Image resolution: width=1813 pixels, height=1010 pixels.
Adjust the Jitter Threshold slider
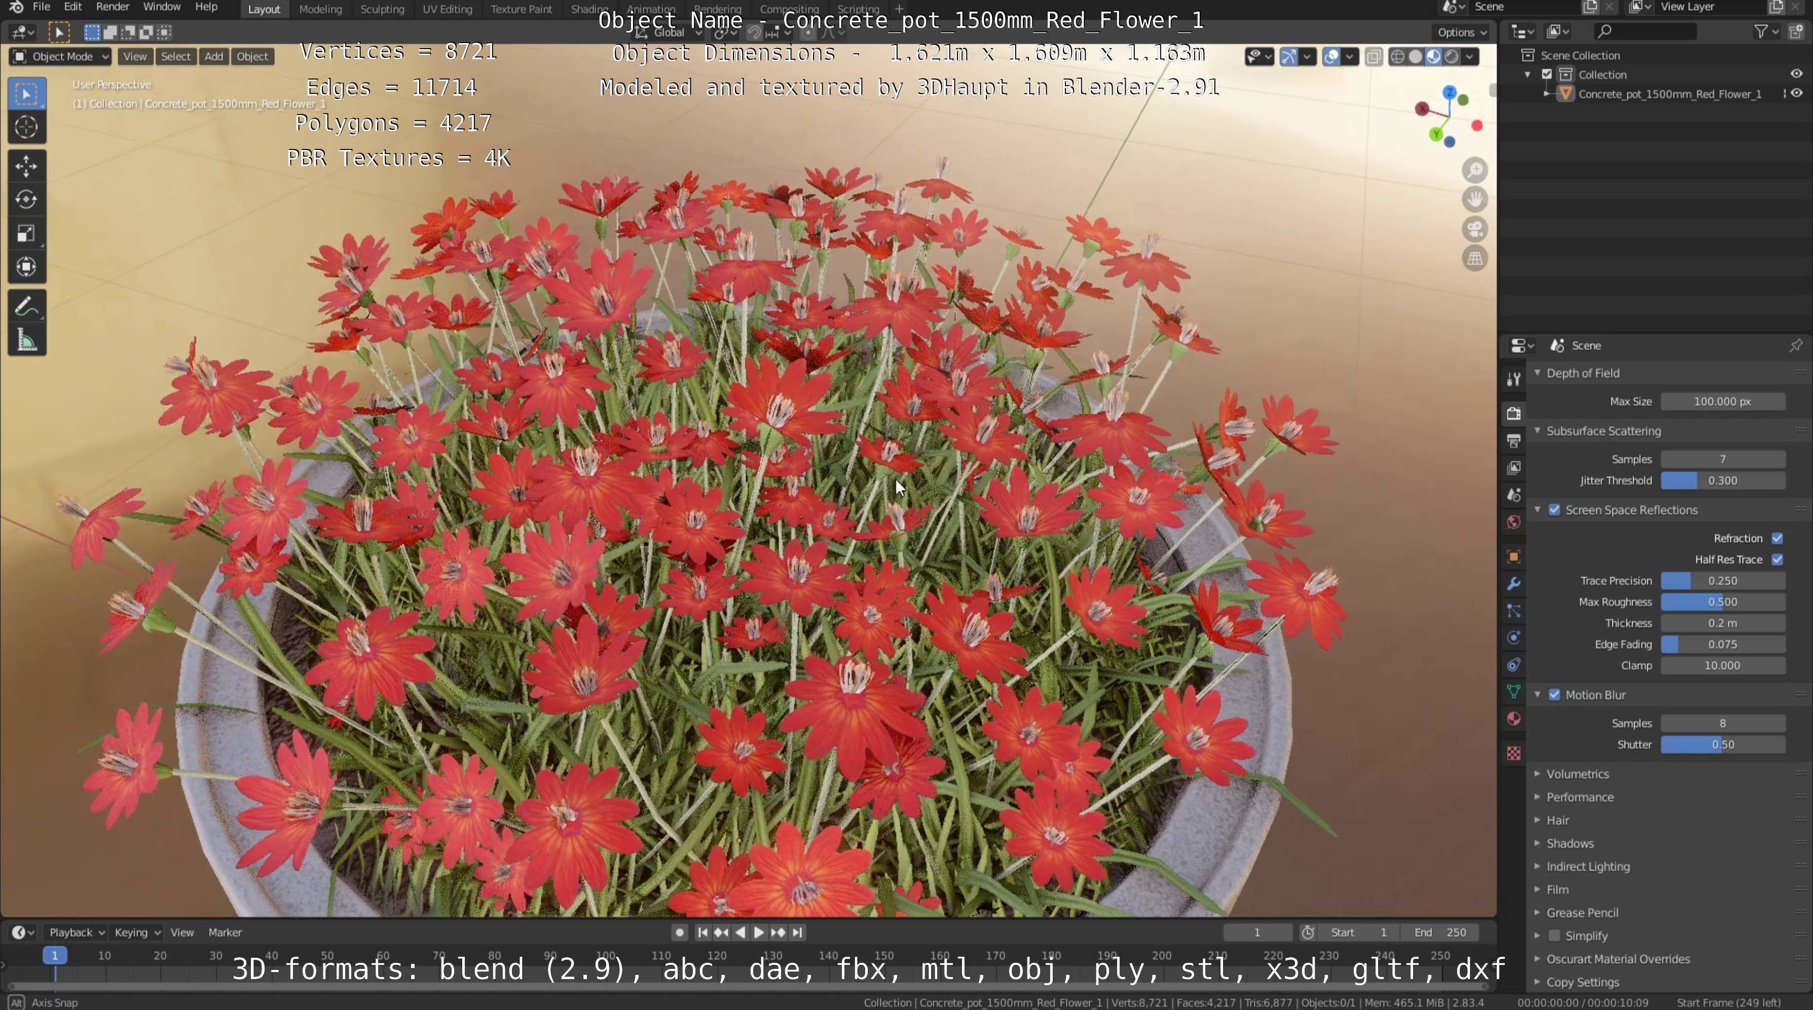pos(1722,481)
